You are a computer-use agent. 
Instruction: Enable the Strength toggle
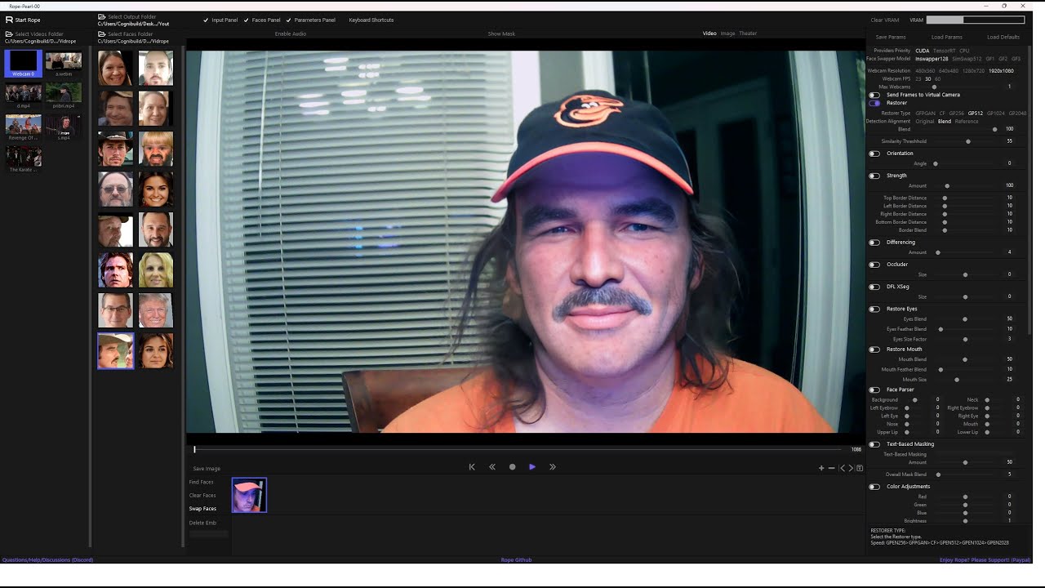[x=874, y=176]
